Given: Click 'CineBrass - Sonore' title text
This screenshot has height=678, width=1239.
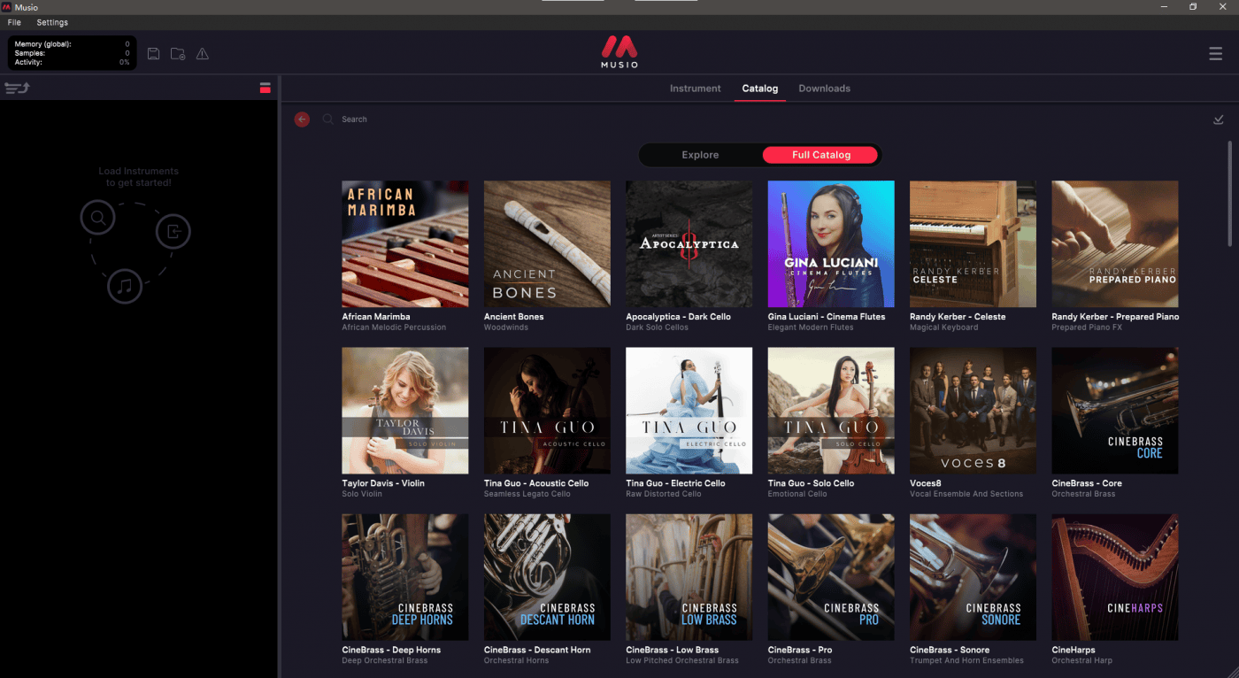Looking at the screenshot, I should tap(950, 650).
